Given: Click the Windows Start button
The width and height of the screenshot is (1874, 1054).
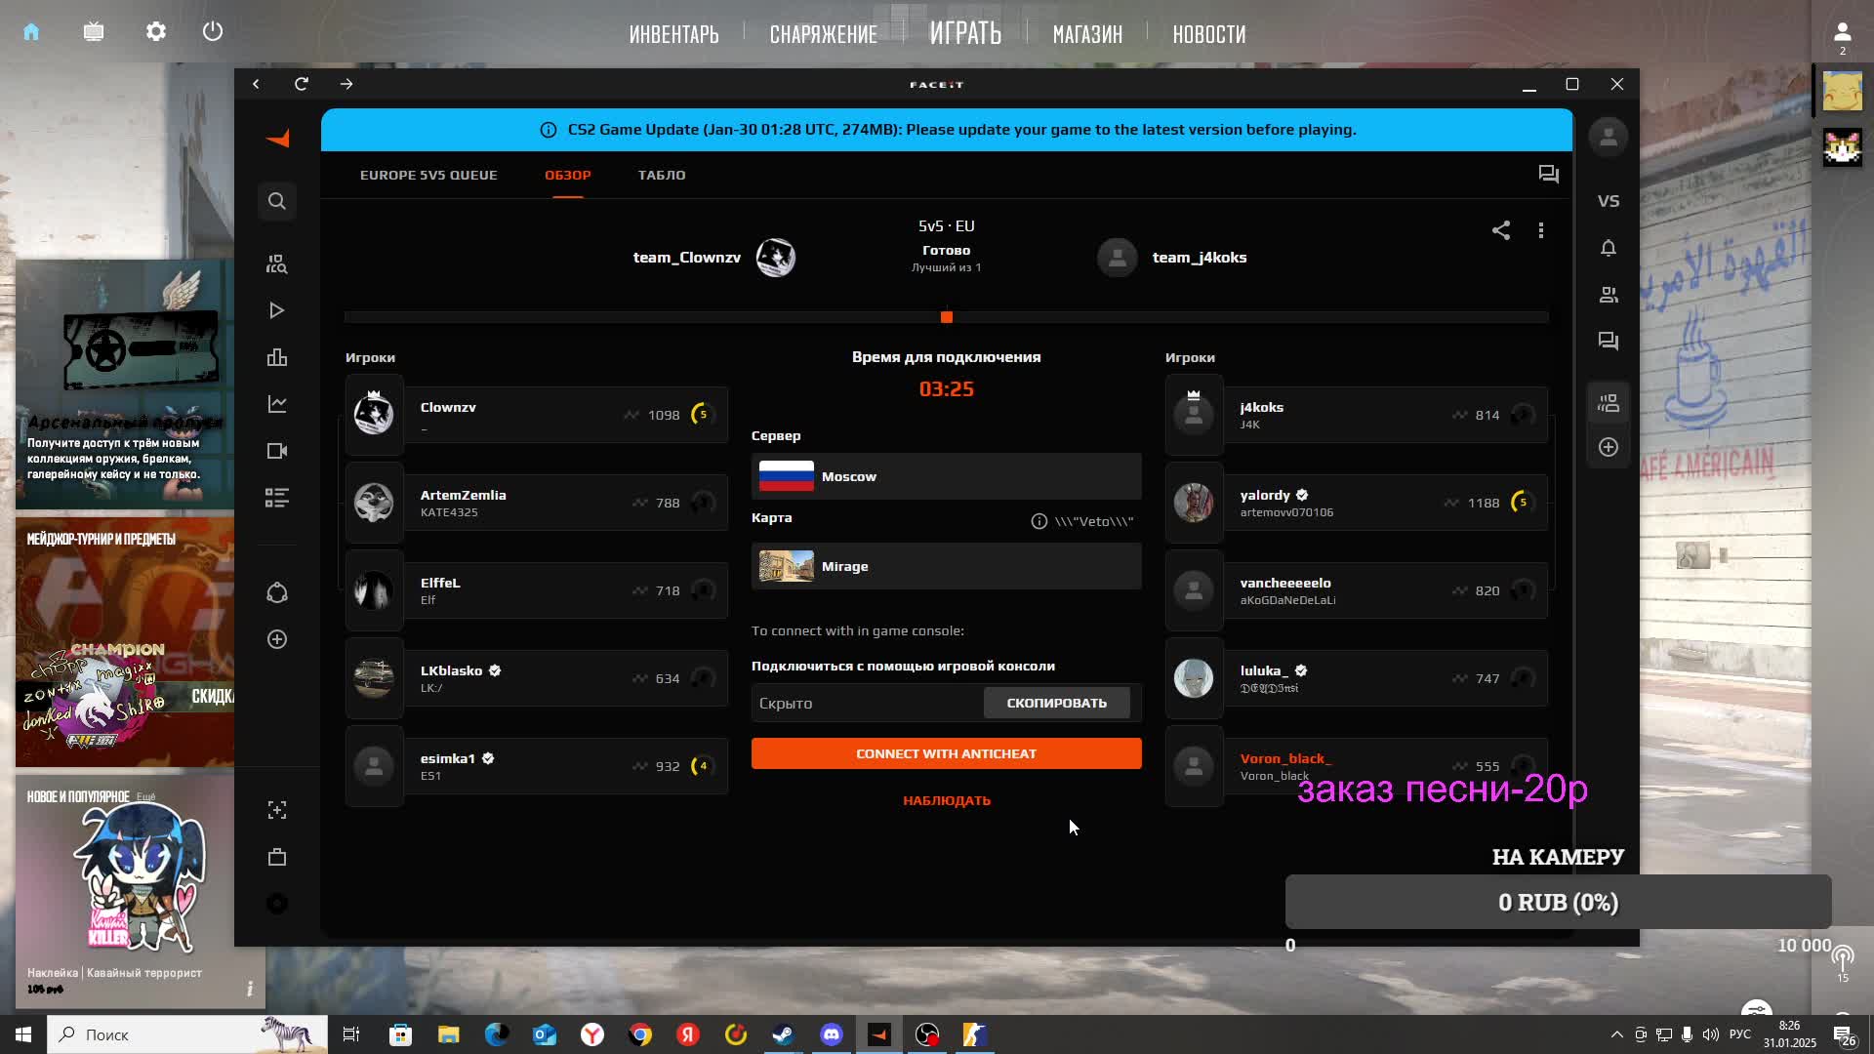Looking at the screenshot, I should (23, 1034).
